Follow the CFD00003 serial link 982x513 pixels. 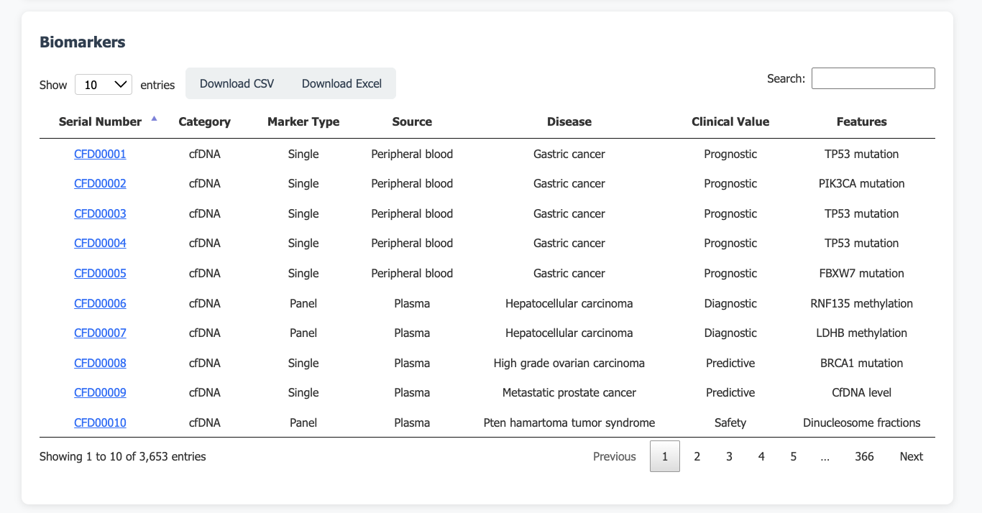(x=100, y=213)
